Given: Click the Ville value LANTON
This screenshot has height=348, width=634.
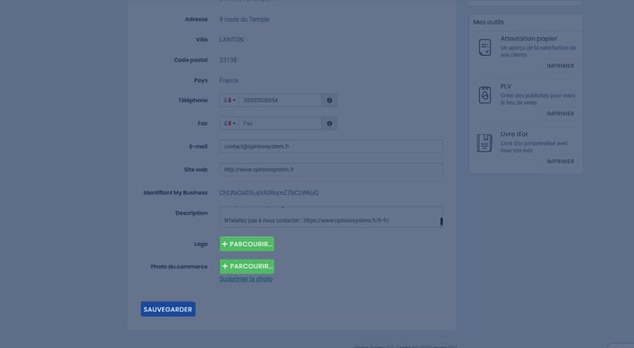Looking at the screenshot, I should [x=231, y=40].
